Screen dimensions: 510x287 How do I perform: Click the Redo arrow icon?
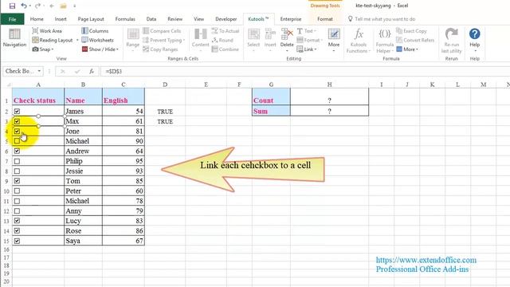pyautogui.click(x=37, y=6)
